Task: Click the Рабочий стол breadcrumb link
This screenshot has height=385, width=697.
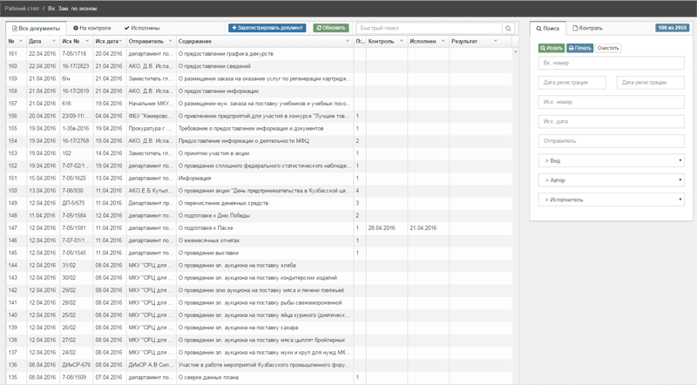Action: [20, 7]
